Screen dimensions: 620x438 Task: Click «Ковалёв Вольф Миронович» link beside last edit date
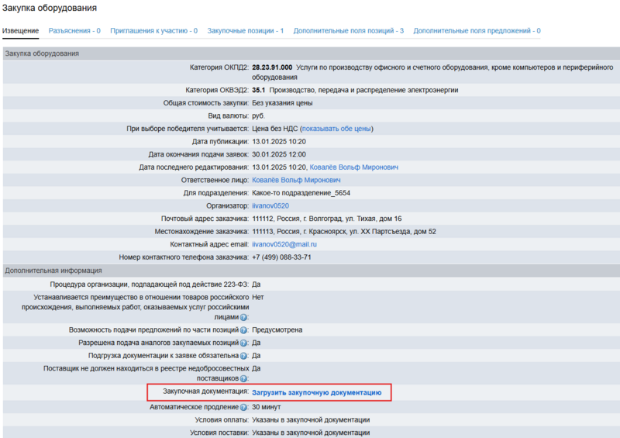(x=353, y=167)
